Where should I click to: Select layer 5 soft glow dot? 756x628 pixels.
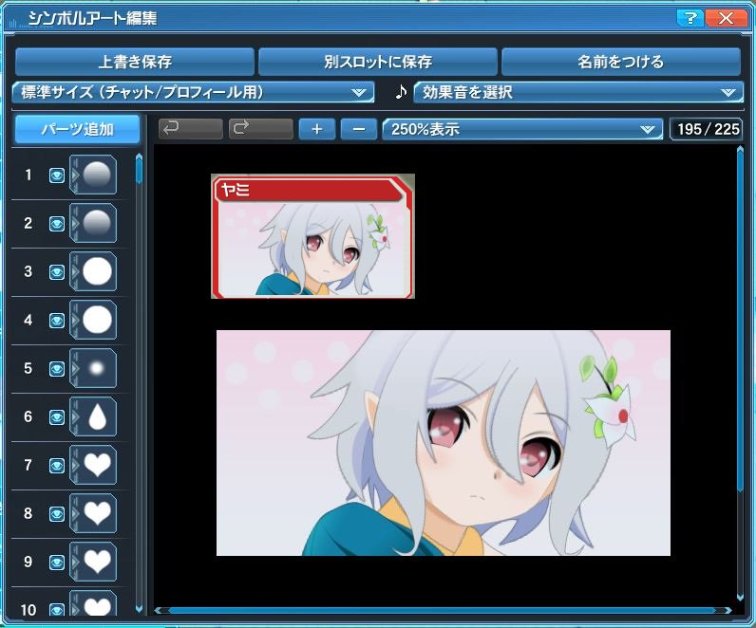tap(97, 368)
